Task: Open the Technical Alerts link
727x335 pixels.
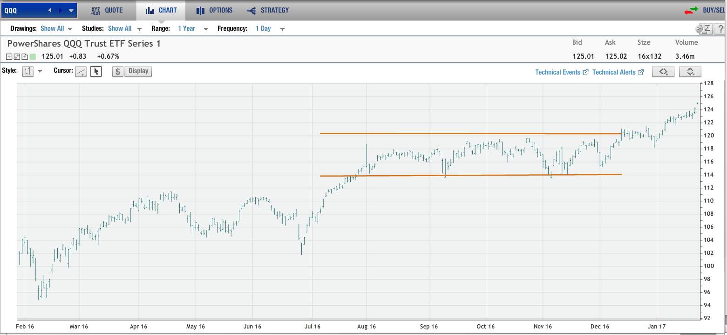Action: pos(618,72)
